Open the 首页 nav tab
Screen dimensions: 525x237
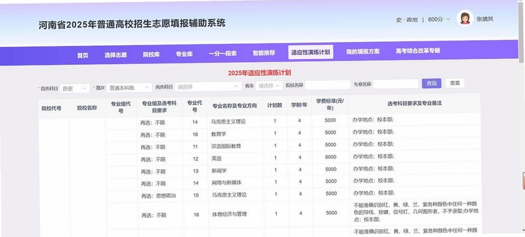[83, 55]
